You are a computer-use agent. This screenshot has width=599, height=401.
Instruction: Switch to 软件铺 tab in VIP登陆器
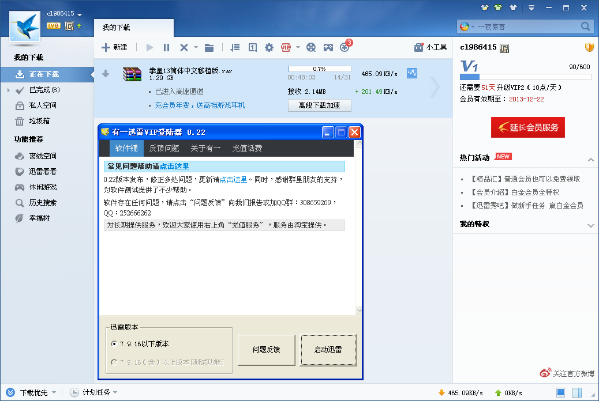click(x=126, y=148)
